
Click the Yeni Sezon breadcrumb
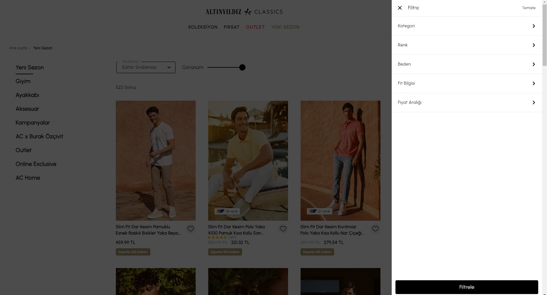pyautogui.click(x=43, y=48)
